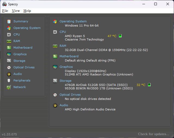174x138 pixels.
Task: Click the RAM stick icon in sidebar
Action: pyautogui.click(x=9, y=41)
